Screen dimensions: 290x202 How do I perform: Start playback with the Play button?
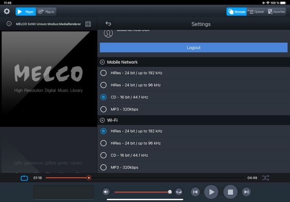pos(211,192)
